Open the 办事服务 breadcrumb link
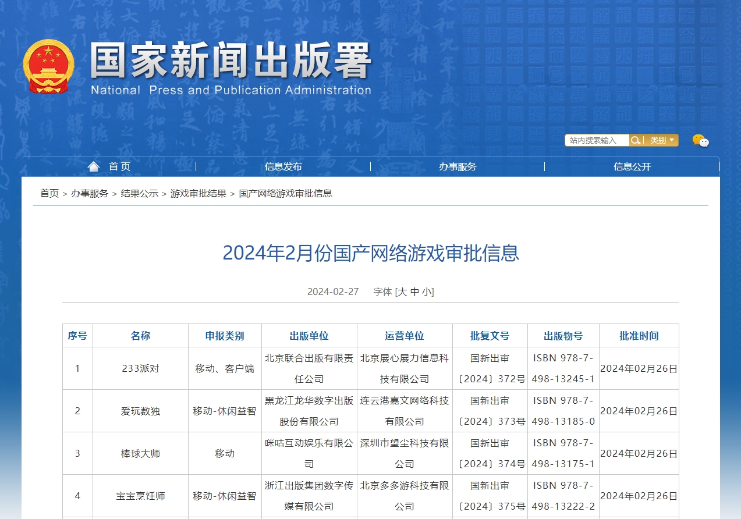This screenshot has height=519, width=741. (90, 194)
